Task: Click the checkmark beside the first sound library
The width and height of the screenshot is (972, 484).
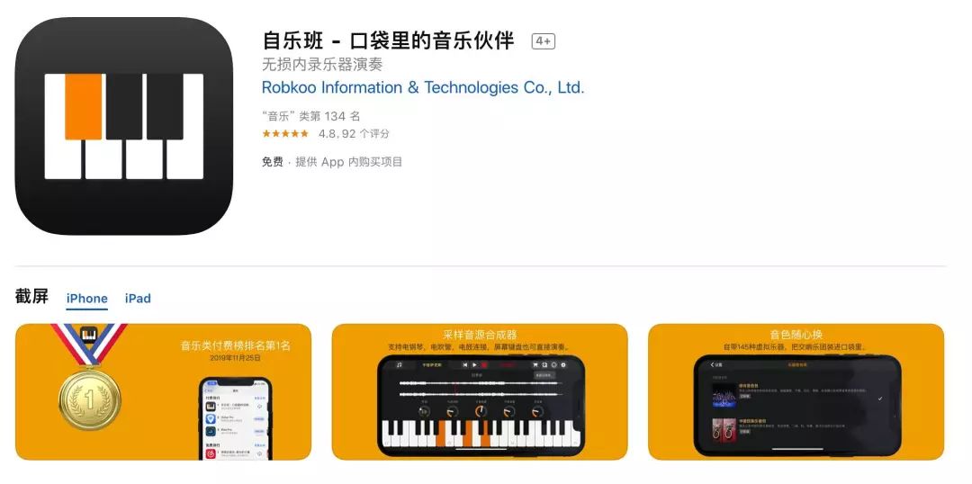Action: [879, 399]
